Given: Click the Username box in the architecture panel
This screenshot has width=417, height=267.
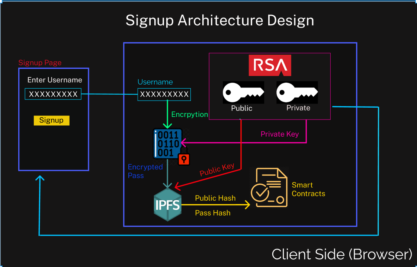Looking at the screenshot, I should coord(164,95).
